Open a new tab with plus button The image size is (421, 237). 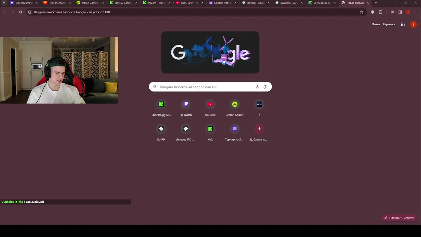pyautogui.click(x=376, y=3)
